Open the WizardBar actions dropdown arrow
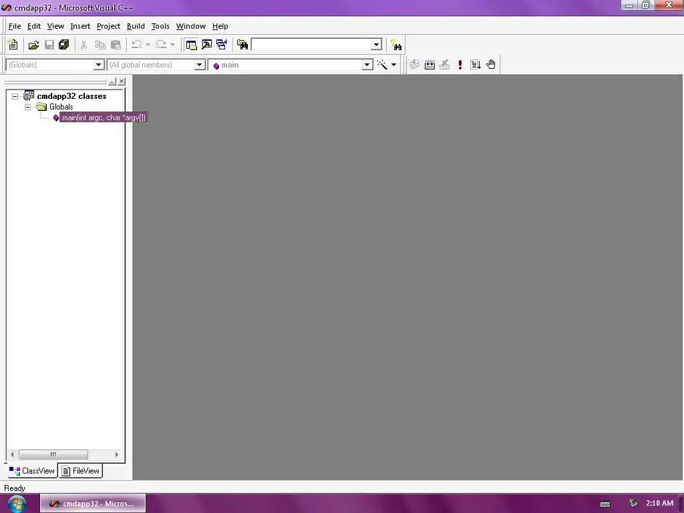This screenshot has height=513, width=684. click(x=393, y=65)
